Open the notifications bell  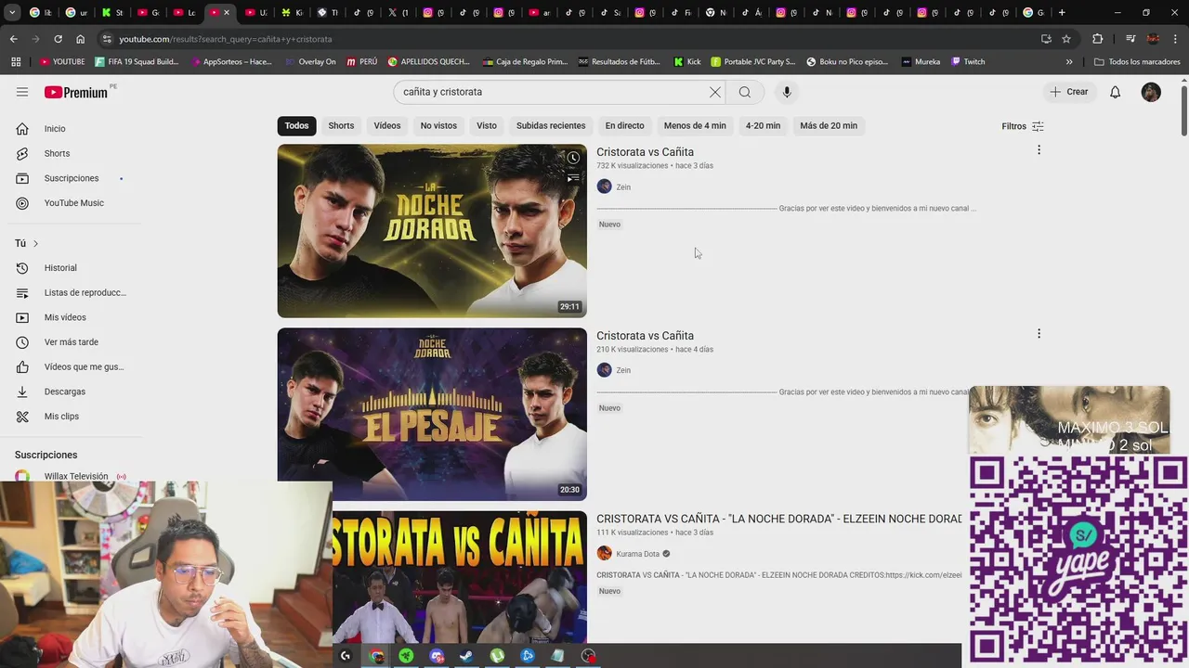point(1116,92)
